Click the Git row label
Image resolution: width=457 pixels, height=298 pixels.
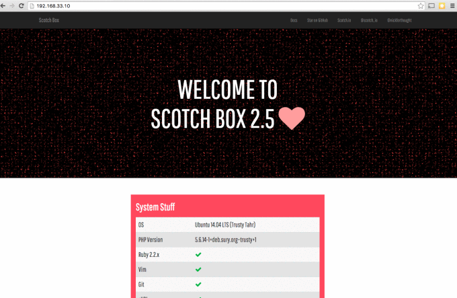[x=141, y=285]
